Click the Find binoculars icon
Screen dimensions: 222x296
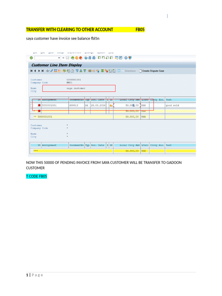tap(90, 58)
